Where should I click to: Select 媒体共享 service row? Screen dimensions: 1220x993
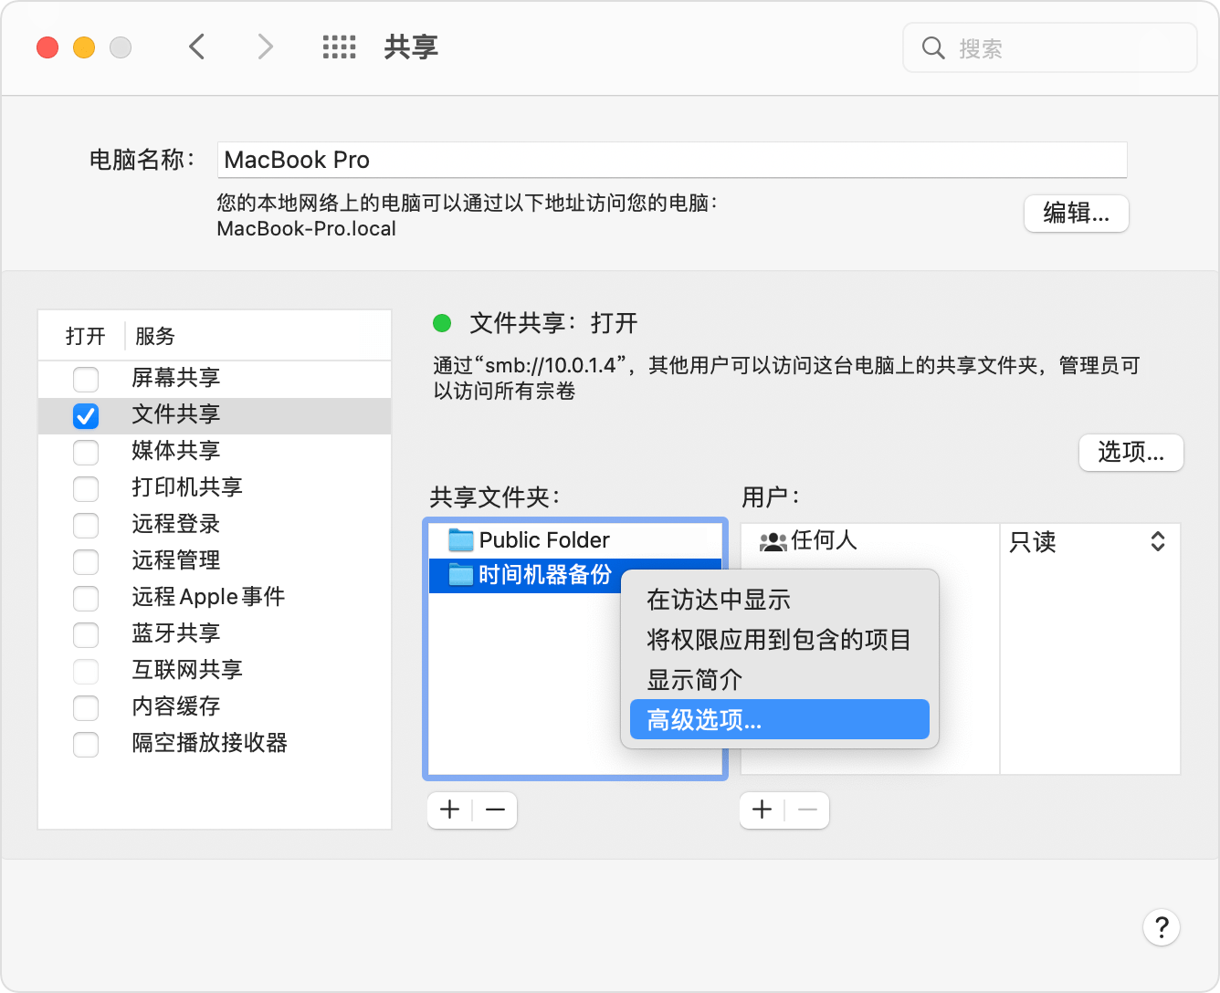point(215,452)
